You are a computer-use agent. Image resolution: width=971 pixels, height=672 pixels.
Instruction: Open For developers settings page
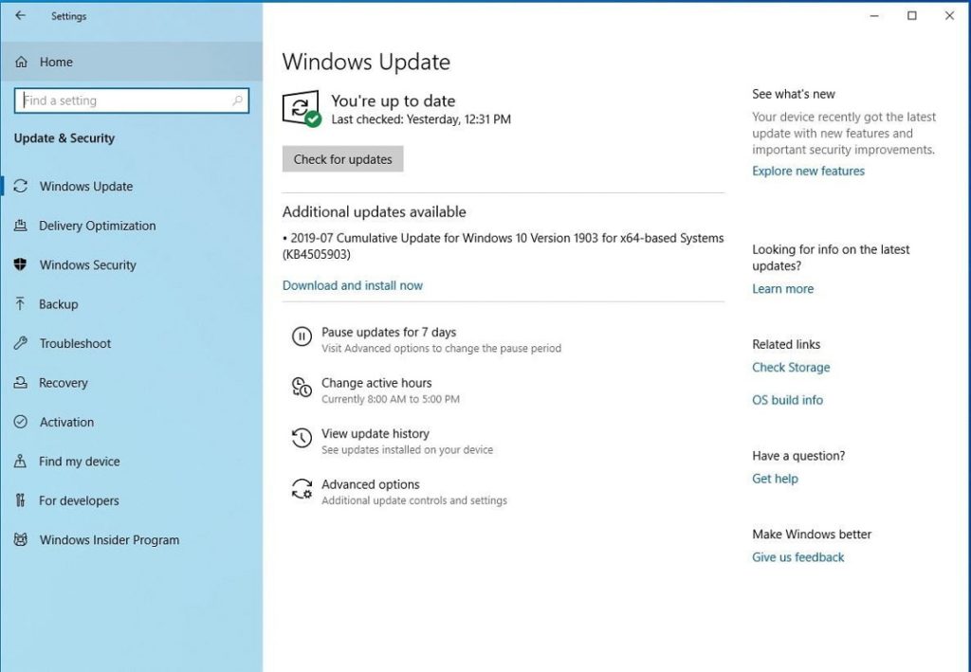79,500
